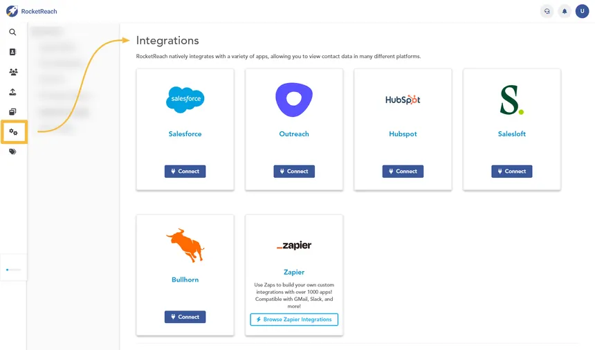Open the Search icon in sidebar
Viewport: 595px width, 350px height.
pyautogui.click(x=12, y=33)
